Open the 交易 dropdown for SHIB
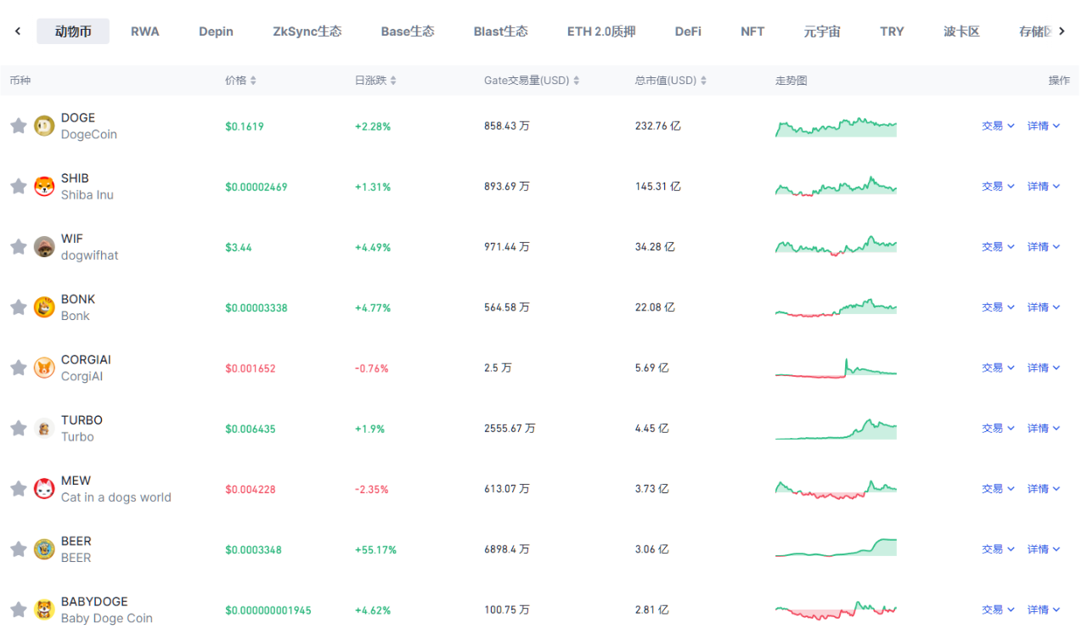Viewport: 1082px width, 635px height. [x=998, y=186]
